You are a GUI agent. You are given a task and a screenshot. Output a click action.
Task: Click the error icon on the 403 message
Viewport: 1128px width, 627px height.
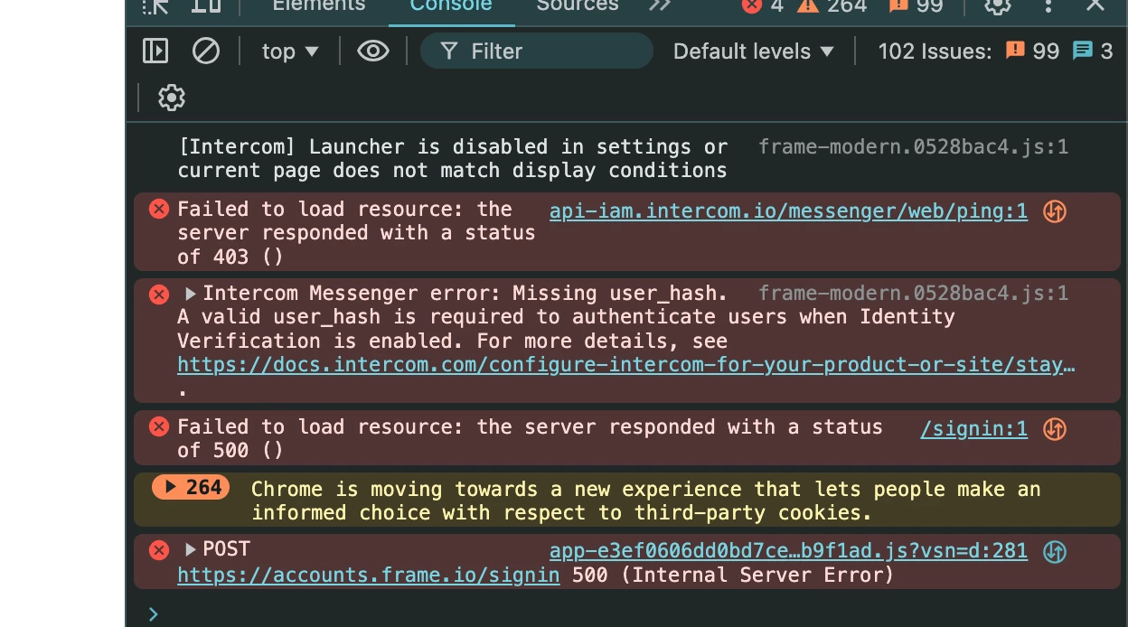[159, 210]
